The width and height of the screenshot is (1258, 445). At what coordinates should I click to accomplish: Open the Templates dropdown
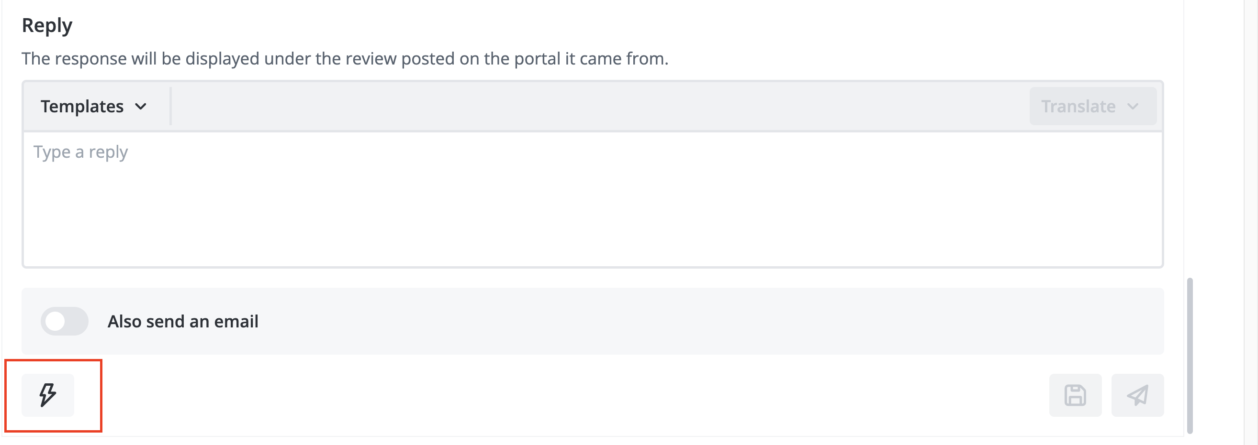(x=94, y=106)
